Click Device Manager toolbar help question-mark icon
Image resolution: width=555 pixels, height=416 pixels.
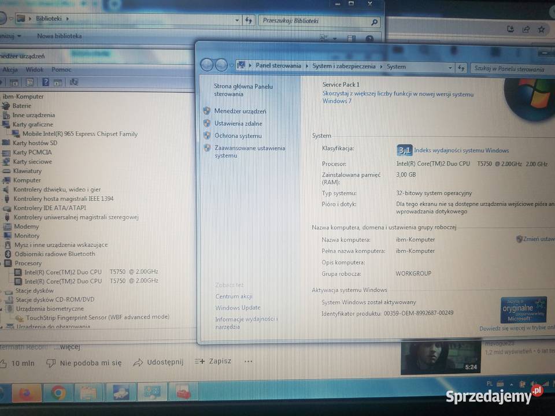tap(45, 83)
